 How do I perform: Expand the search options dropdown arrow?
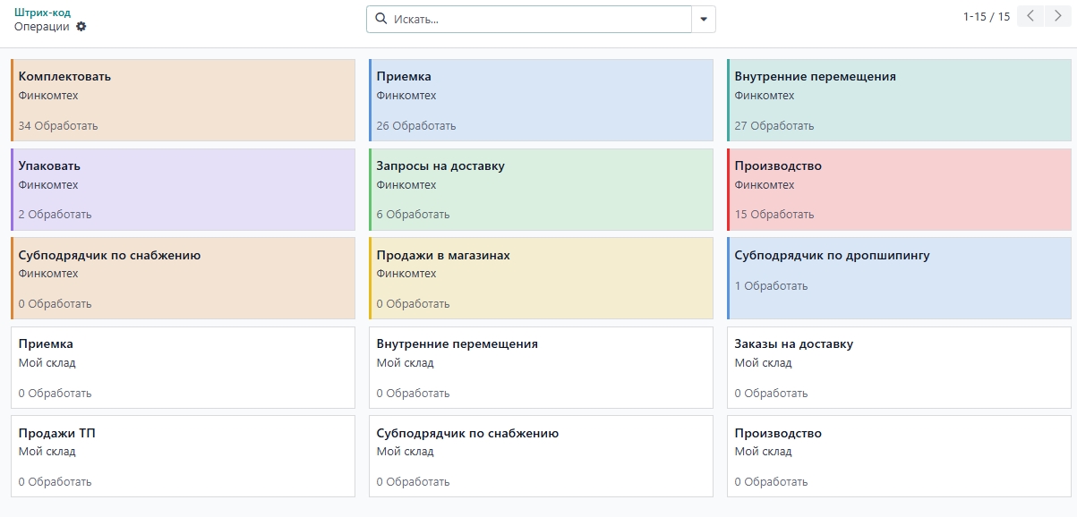(704, 19)
